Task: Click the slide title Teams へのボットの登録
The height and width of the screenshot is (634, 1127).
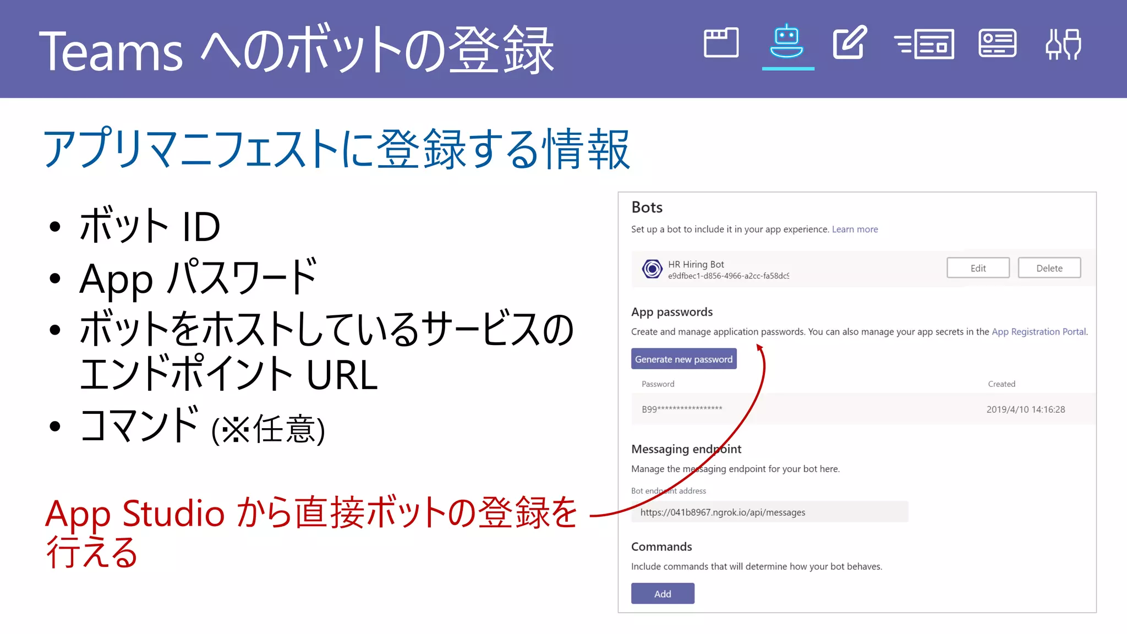Action: (297, 50)
